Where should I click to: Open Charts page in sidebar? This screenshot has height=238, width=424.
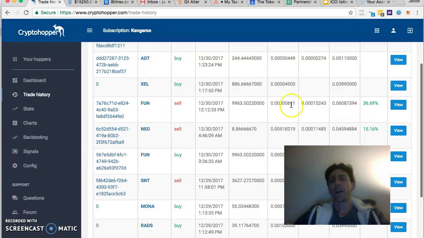click(x=30, y=123)
